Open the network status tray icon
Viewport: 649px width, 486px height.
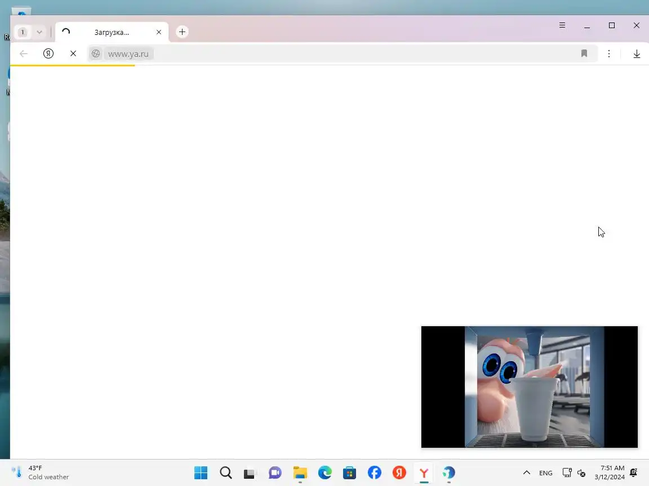(x=567, y=472)
